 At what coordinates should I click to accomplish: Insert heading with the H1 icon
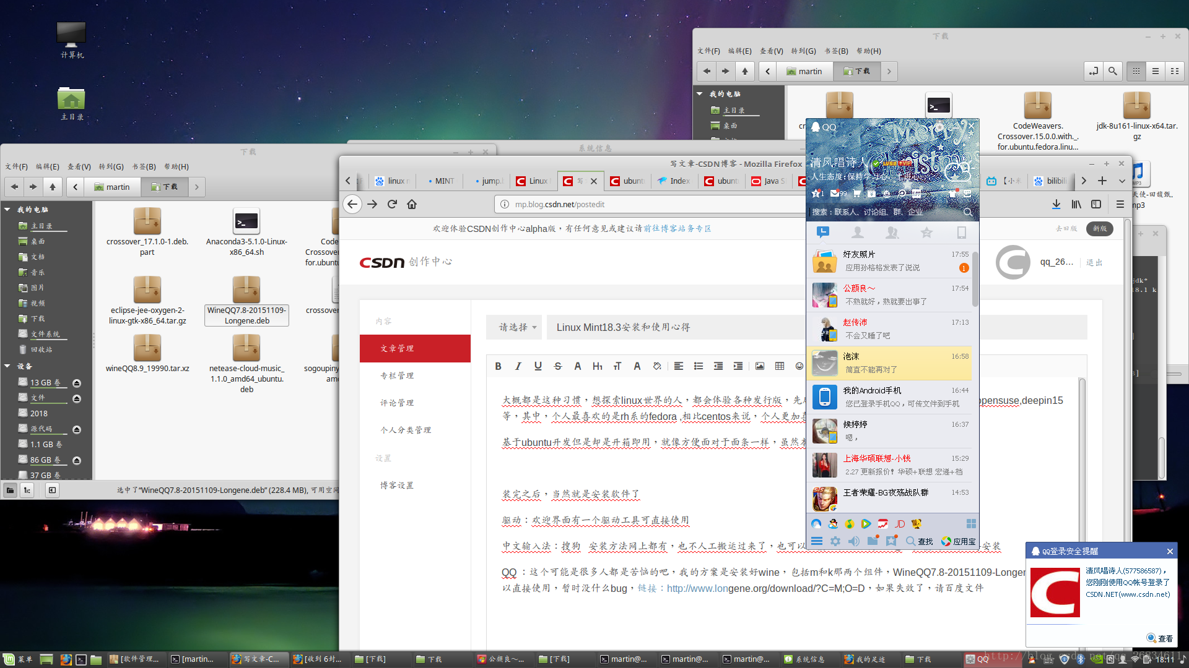coord(598,366)
